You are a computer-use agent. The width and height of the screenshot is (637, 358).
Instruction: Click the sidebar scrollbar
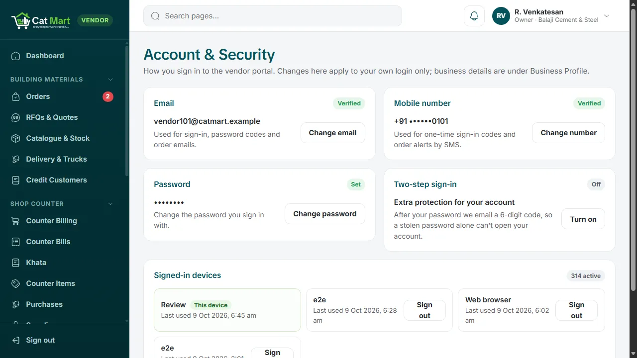pyautogui.click(x=127, y=110)
